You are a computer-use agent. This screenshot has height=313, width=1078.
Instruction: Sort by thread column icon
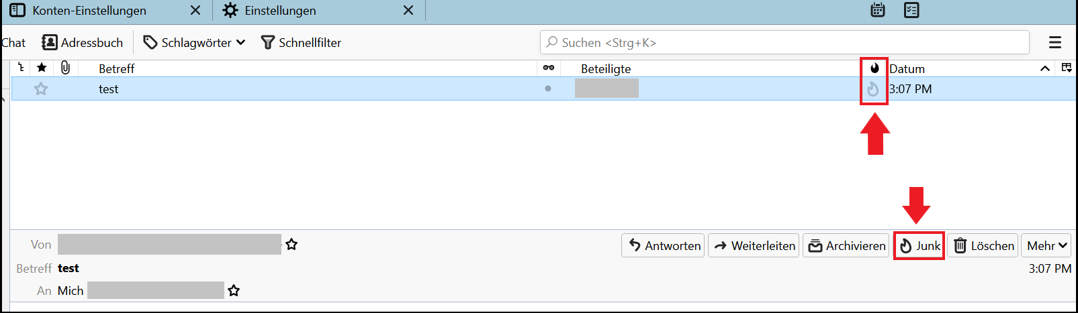(x=21, y=68)
